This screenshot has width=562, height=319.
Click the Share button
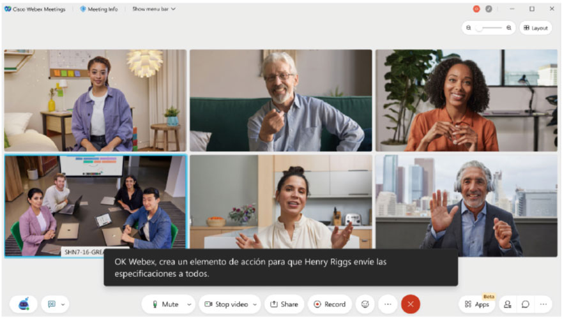pyautogui.click(x=284, y=304)
